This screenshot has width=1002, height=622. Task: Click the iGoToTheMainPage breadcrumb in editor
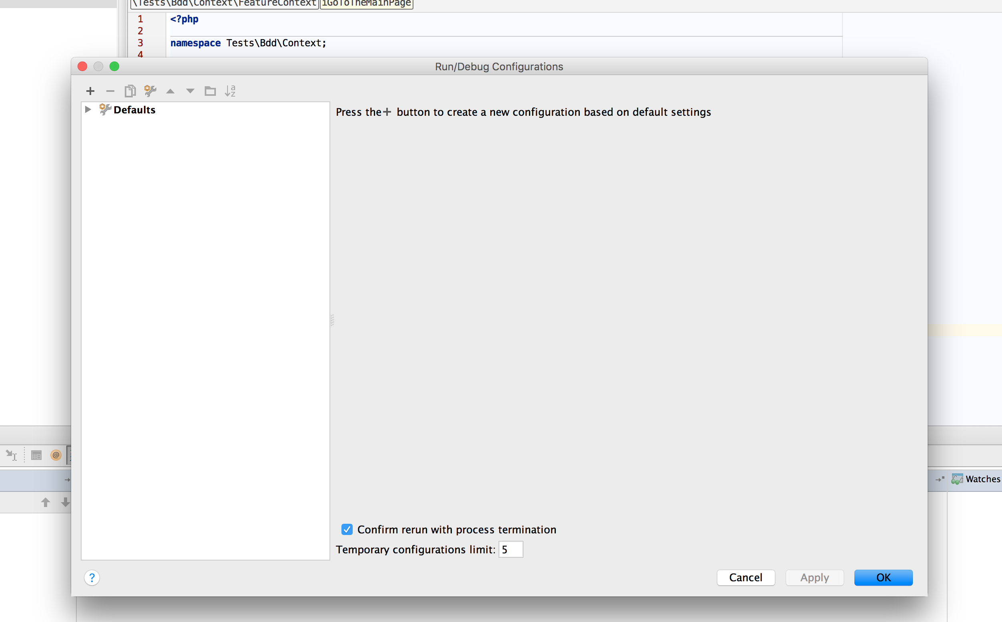pos(366,3)
